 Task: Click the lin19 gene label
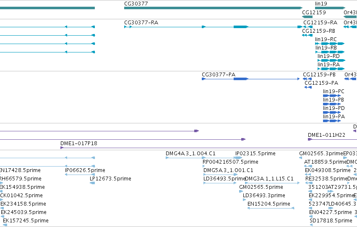[321, 4]
